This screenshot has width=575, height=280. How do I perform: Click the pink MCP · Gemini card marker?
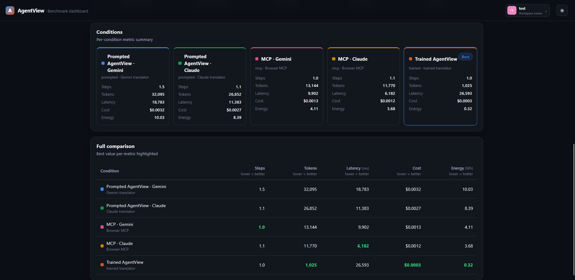point(257,59)
